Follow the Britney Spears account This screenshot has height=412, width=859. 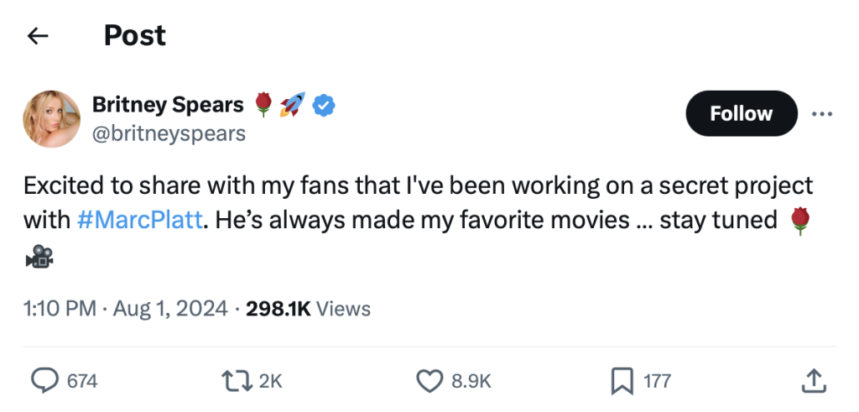741,113
